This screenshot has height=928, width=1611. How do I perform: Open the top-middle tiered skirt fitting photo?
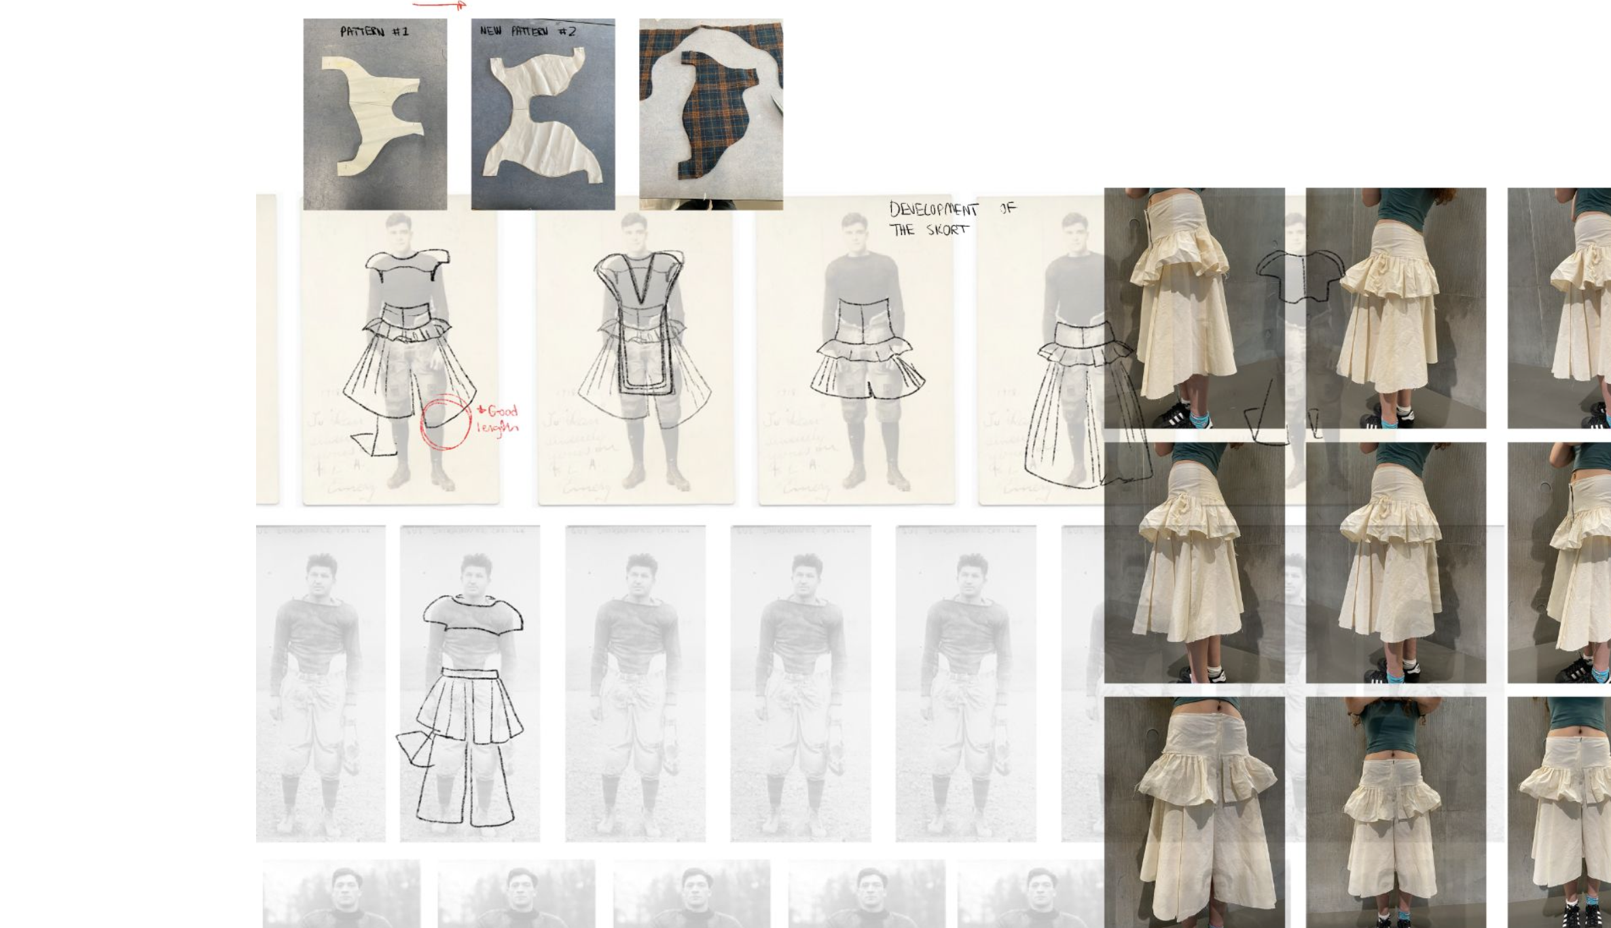point(1395,308)
